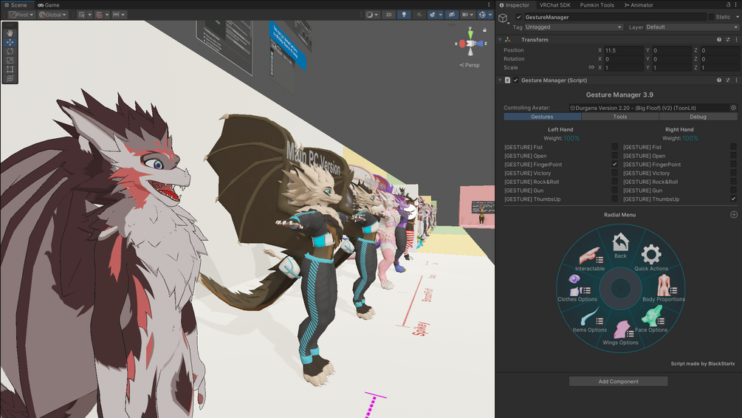Viewport: 742px width, 418px height.
Task: Open Transform component more options menu
Action: pyautogui.click(x=736, y=40)
